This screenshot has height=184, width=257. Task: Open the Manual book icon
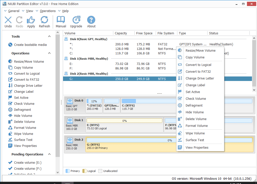(x=61, y=20)
